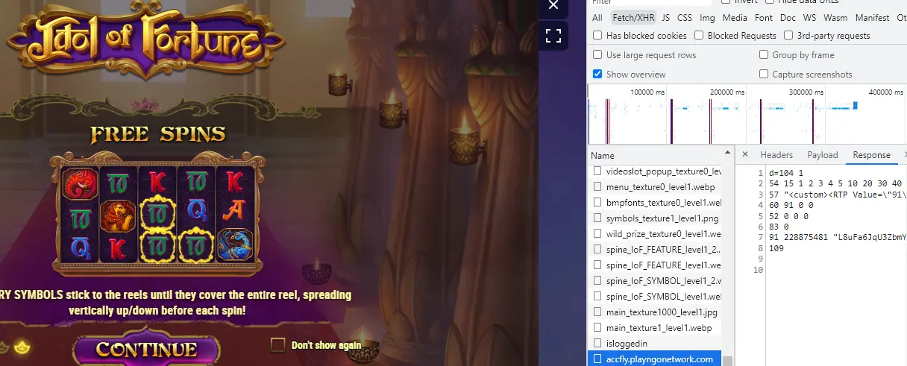Filter requests by Doc

pos(788,18)
